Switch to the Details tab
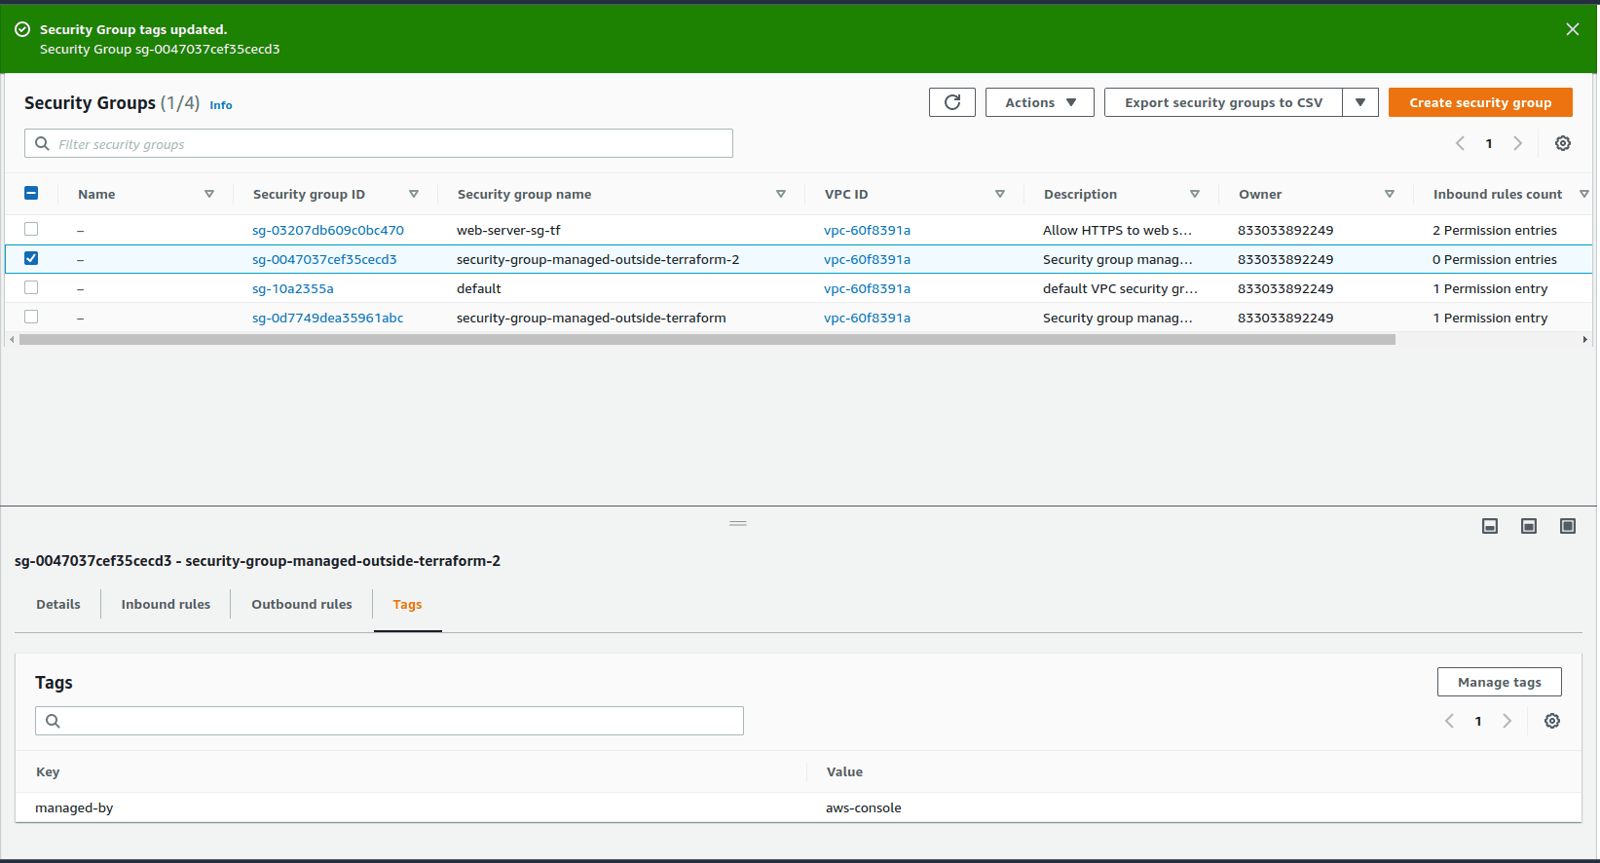The width and height of the screenshot is (1600, 863). [x=58, y=604]
